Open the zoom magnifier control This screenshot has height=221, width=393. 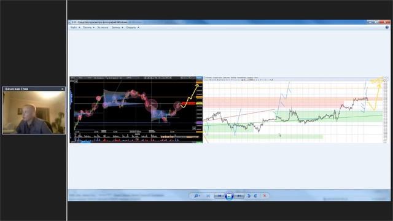pyautogui.click(x=197, y=196)
